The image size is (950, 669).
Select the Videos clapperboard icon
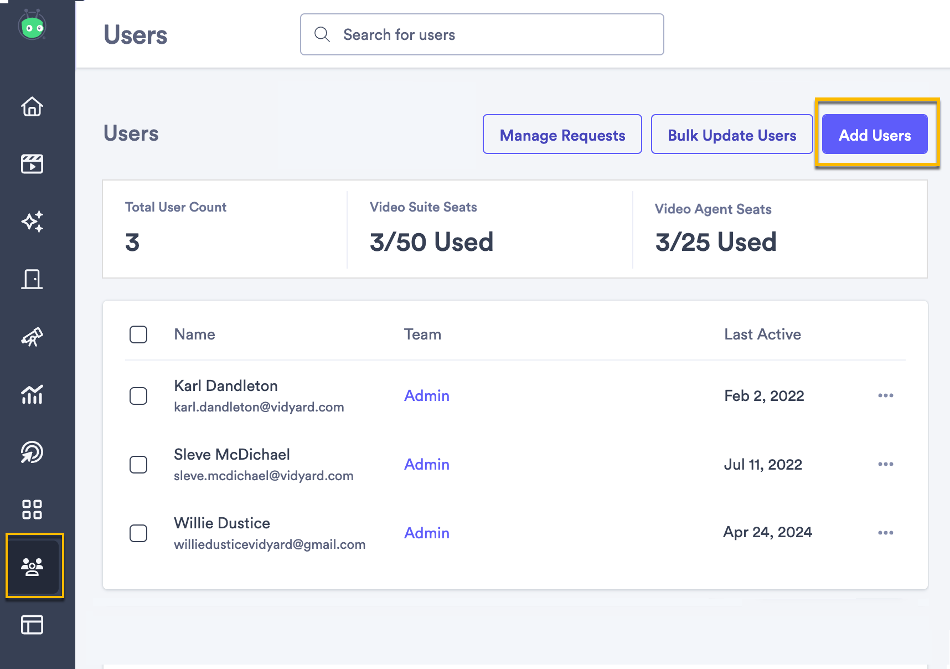coord(33,164)
